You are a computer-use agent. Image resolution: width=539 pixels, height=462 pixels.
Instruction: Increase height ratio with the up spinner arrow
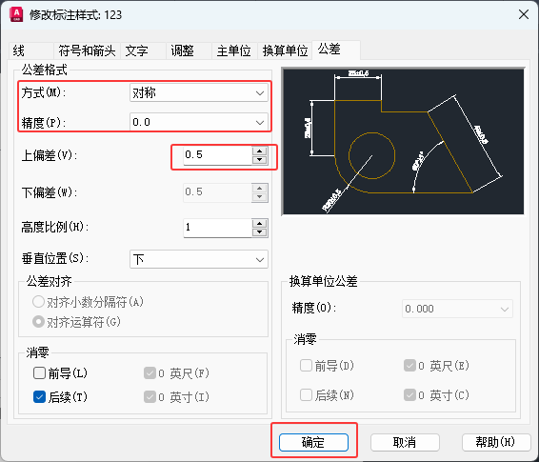[260, 224]
